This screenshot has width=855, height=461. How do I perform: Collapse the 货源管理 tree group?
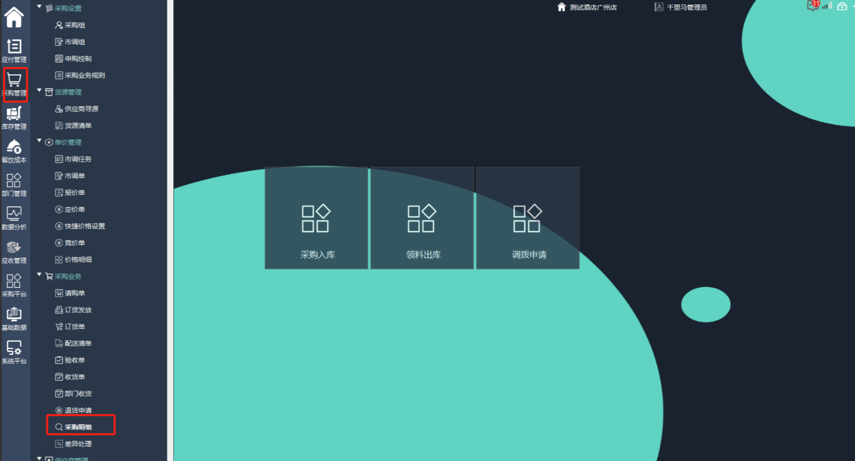[x=39, y=91]
